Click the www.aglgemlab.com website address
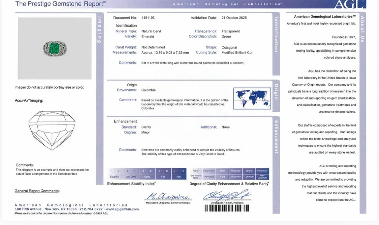This screenshot has height=225, width=379. [x=122, y=209]
